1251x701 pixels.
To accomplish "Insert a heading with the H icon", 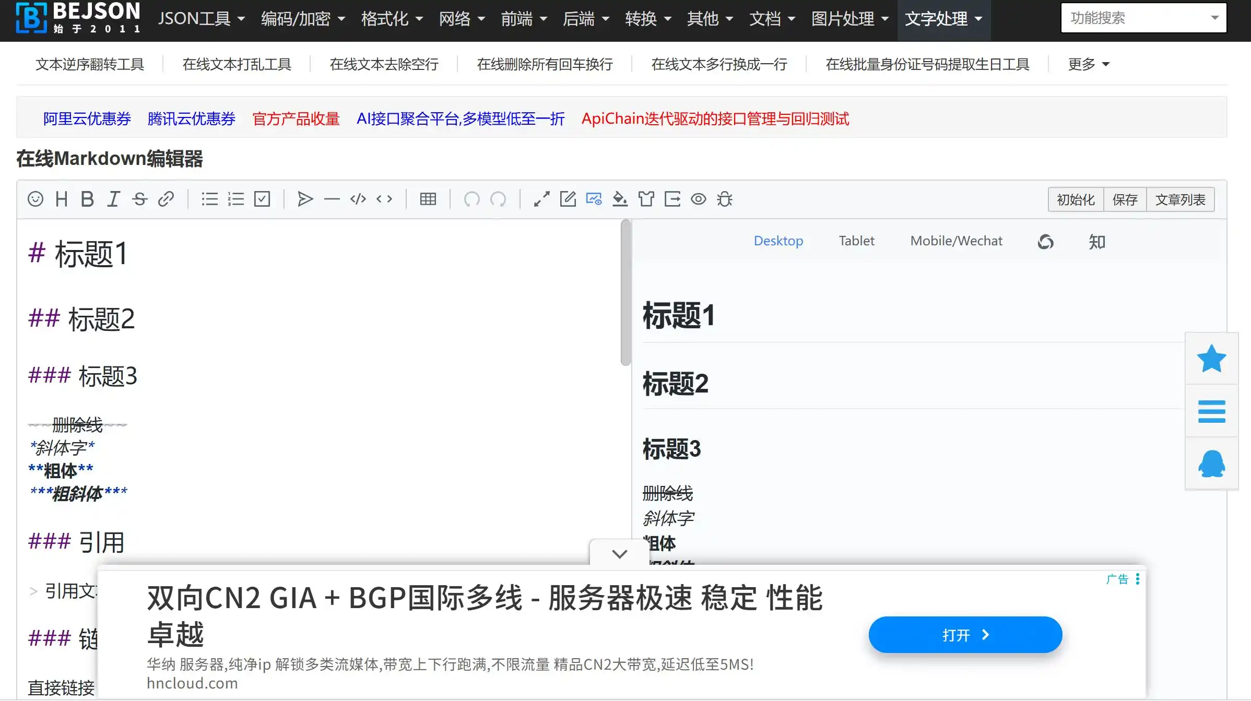I will 62,199.
